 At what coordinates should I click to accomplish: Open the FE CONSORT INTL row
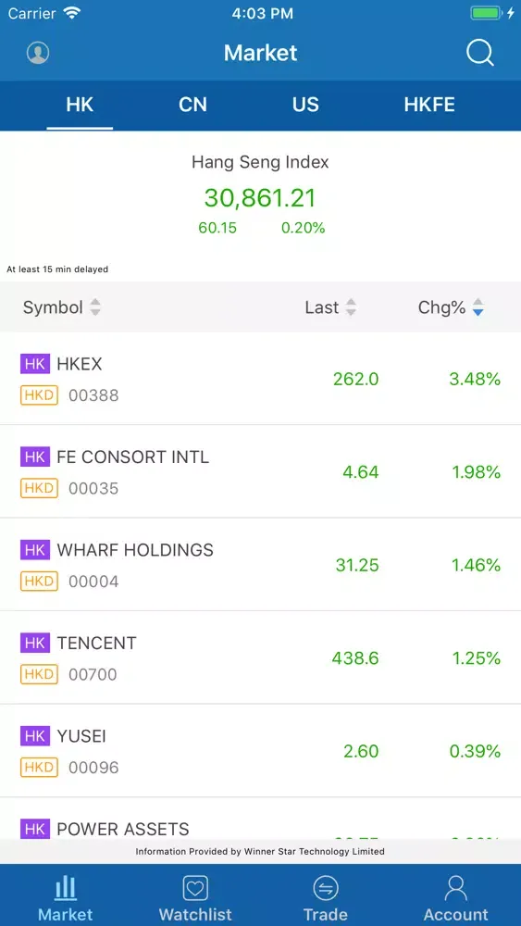[260, 472]
